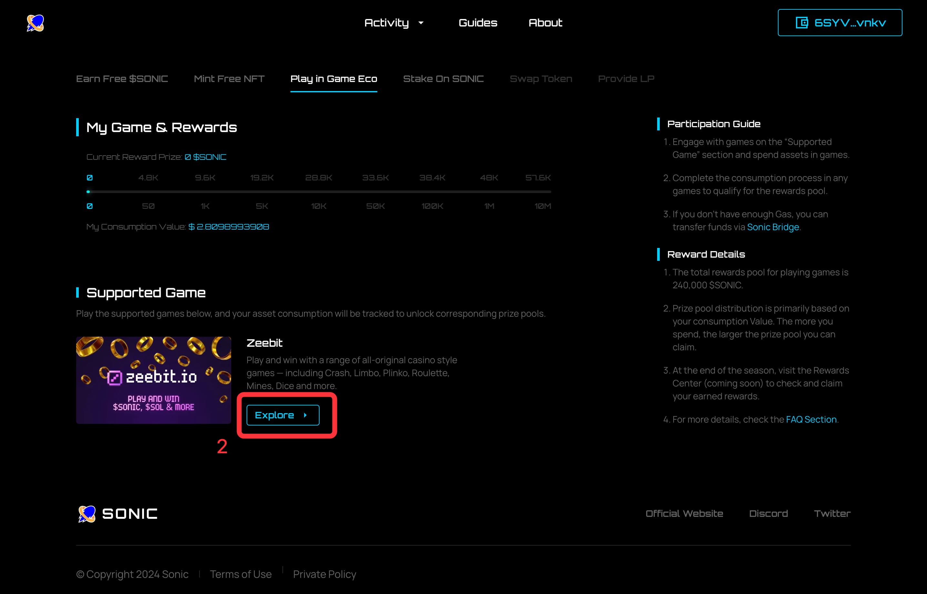927x594 pixels.
Task: Click the Copyright 2024 Sonic text
Action: pos(132,574)
